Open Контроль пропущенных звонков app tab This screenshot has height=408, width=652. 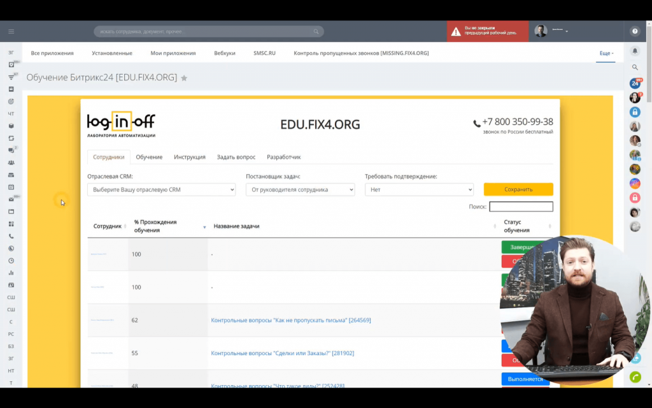[x=361, y=54]
